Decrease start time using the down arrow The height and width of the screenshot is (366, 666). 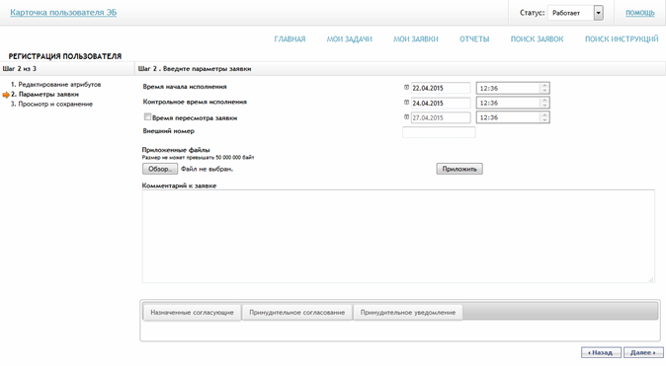(544, 91)
